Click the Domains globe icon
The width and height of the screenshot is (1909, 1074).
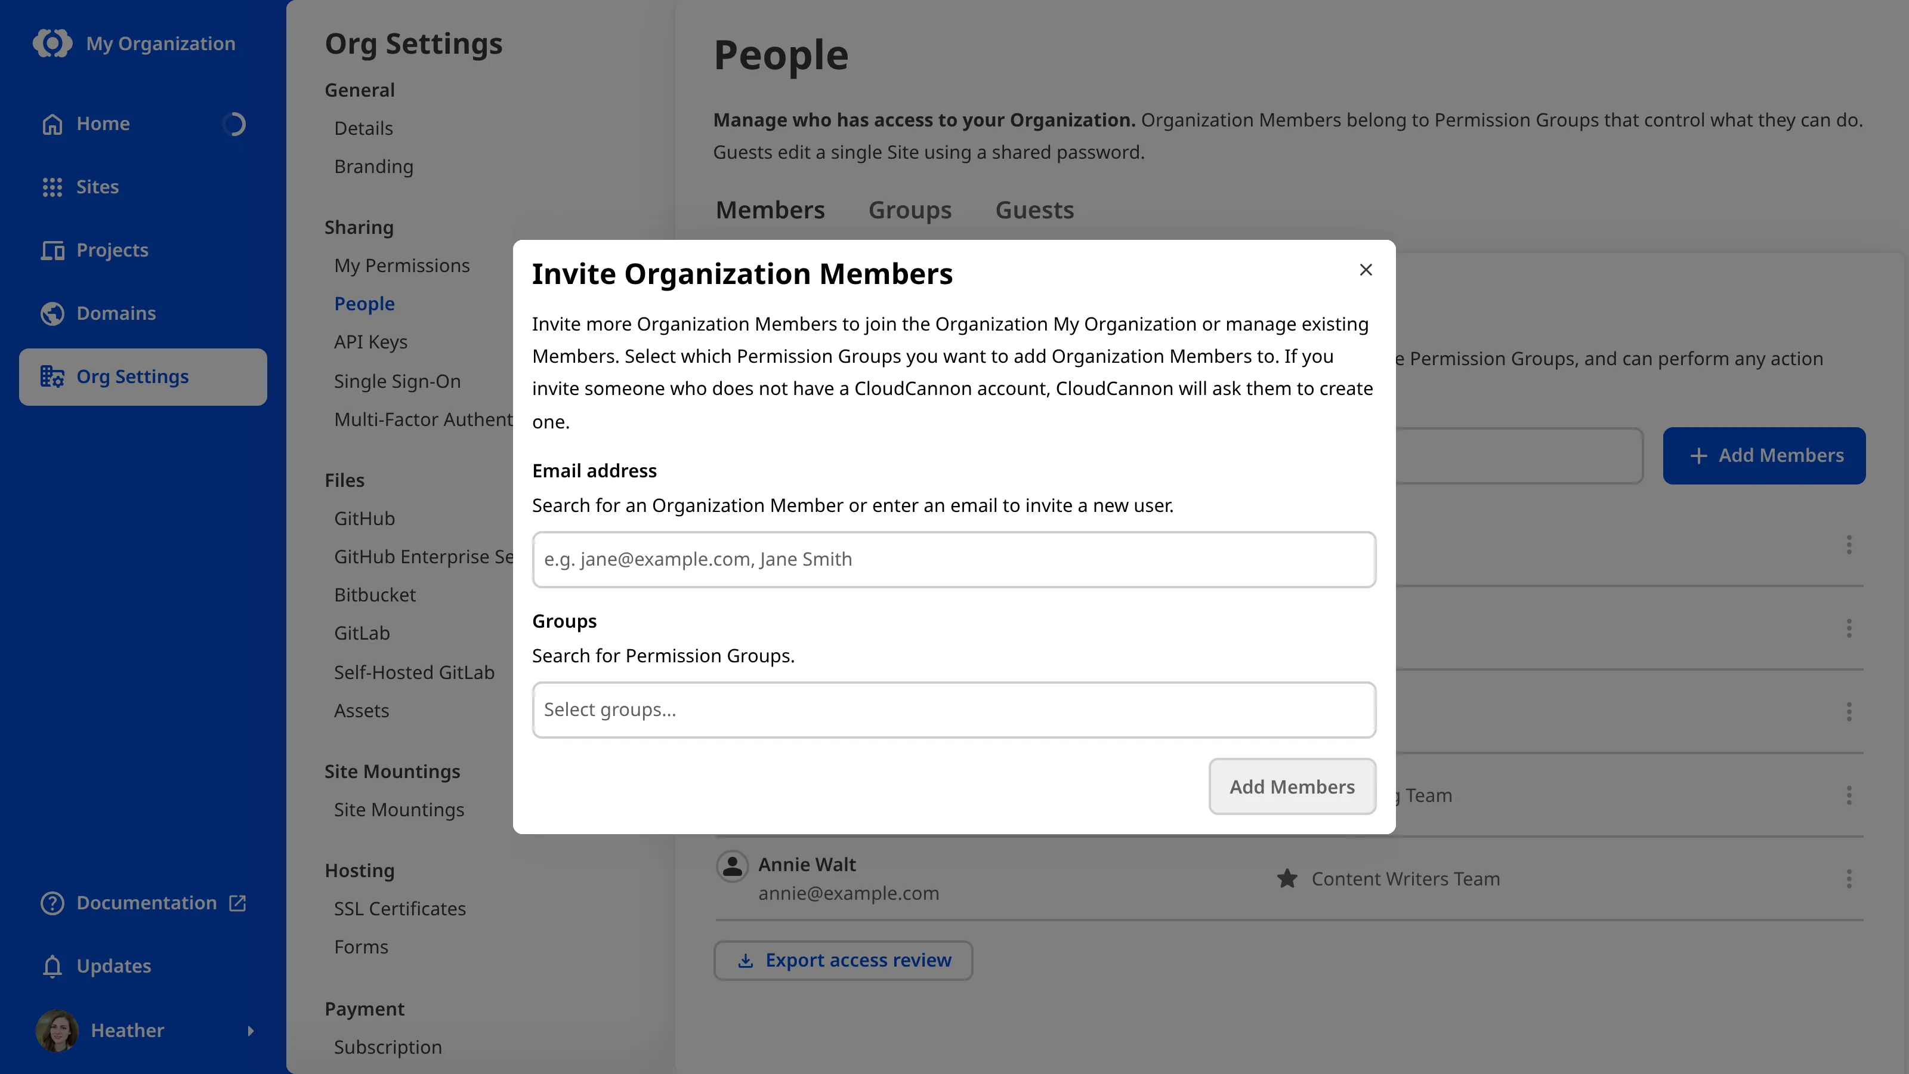click(x=52, y=313)
